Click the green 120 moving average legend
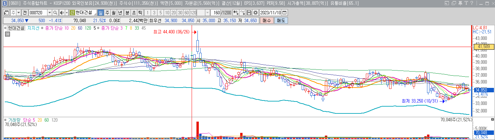 (x=88, y=28)
